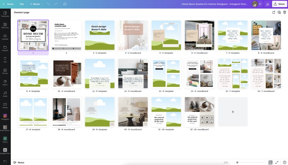
Task: Click the cloud save status icon
Action: [x=65, y=4]
